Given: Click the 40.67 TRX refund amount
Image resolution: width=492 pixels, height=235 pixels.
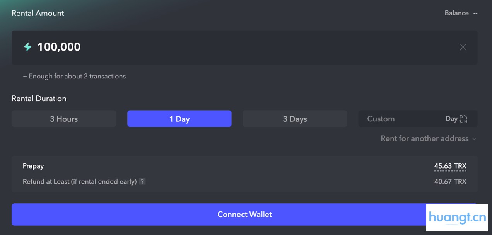Looking at the screenshot, I should tap(450, 181).
